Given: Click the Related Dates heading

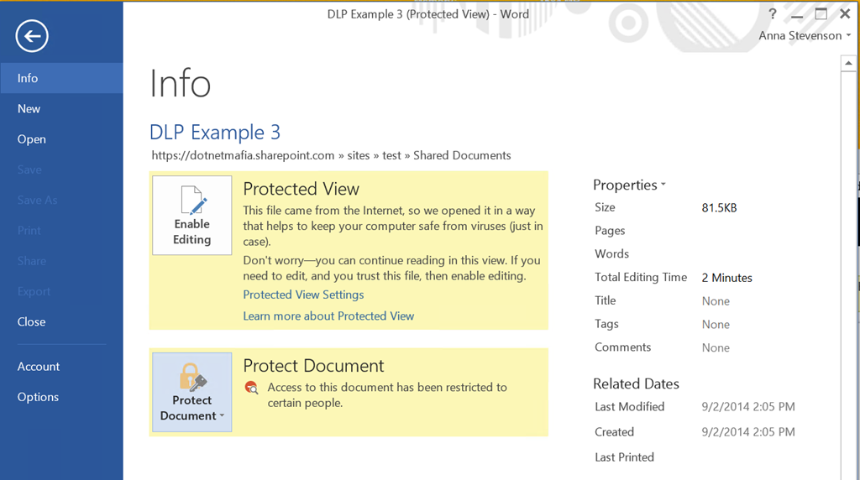Looking at the screenshot, I should 637,384.
